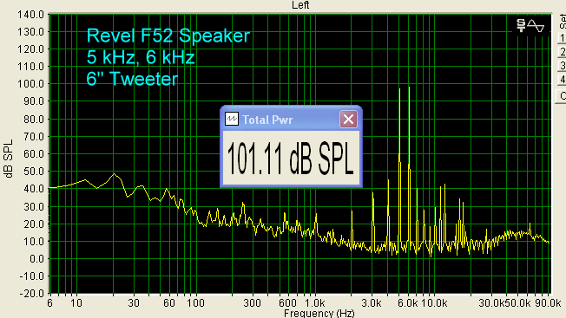Click the '5 kHz, 6 kHz' annotation line

pyautogui.click(x=141, y=57)
